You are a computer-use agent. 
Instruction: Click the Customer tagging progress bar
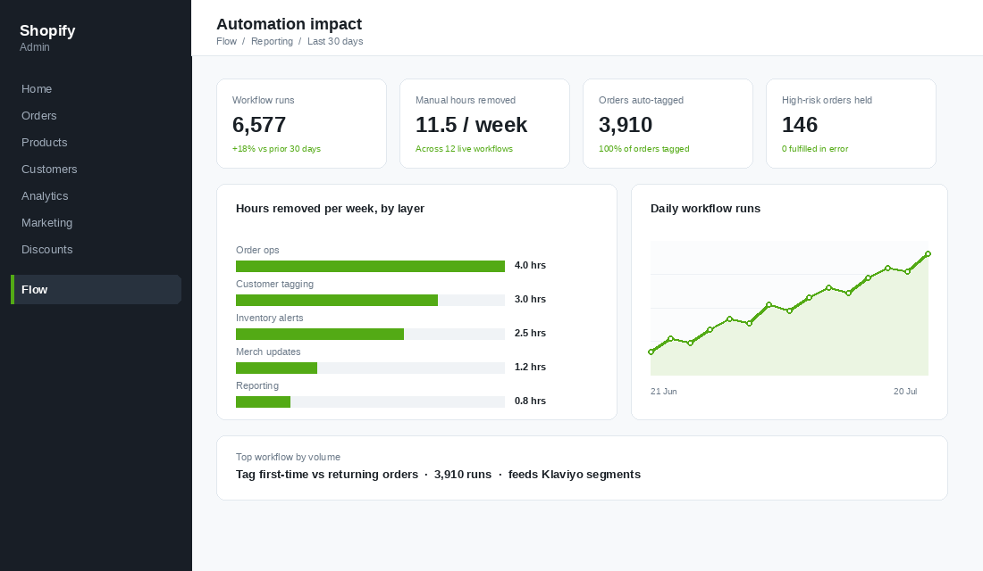click(370, 300)
